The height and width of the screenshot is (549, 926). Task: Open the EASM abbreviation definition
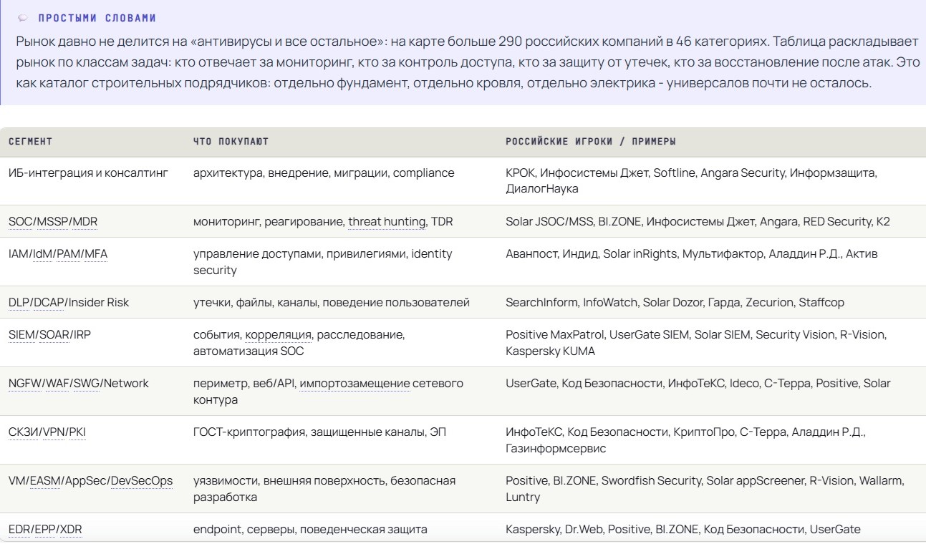click(46, 481)
